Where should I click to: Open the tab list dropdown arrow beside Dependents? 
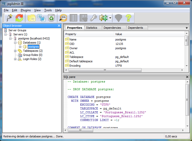(187, 28)
